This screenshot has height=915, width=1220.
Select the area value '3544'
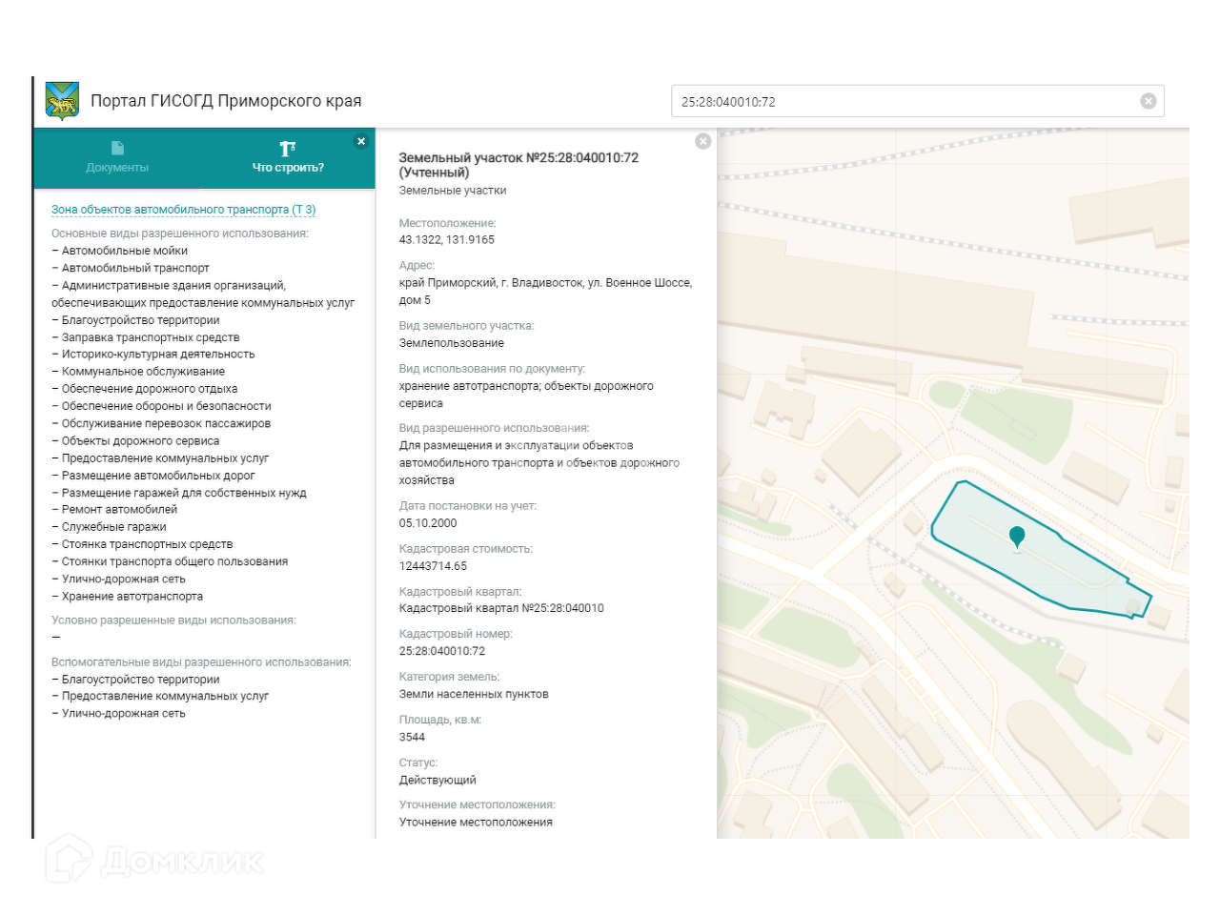412,737
